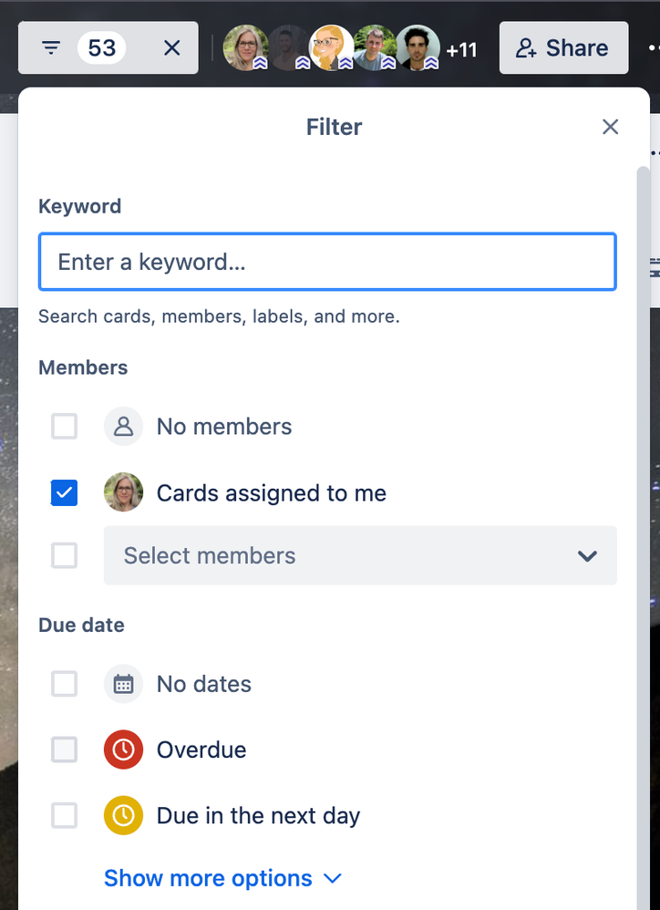Click the cartoon blonde avatar in the header
The width and height of the screenshot is (660, 910).
pos(332,47)
